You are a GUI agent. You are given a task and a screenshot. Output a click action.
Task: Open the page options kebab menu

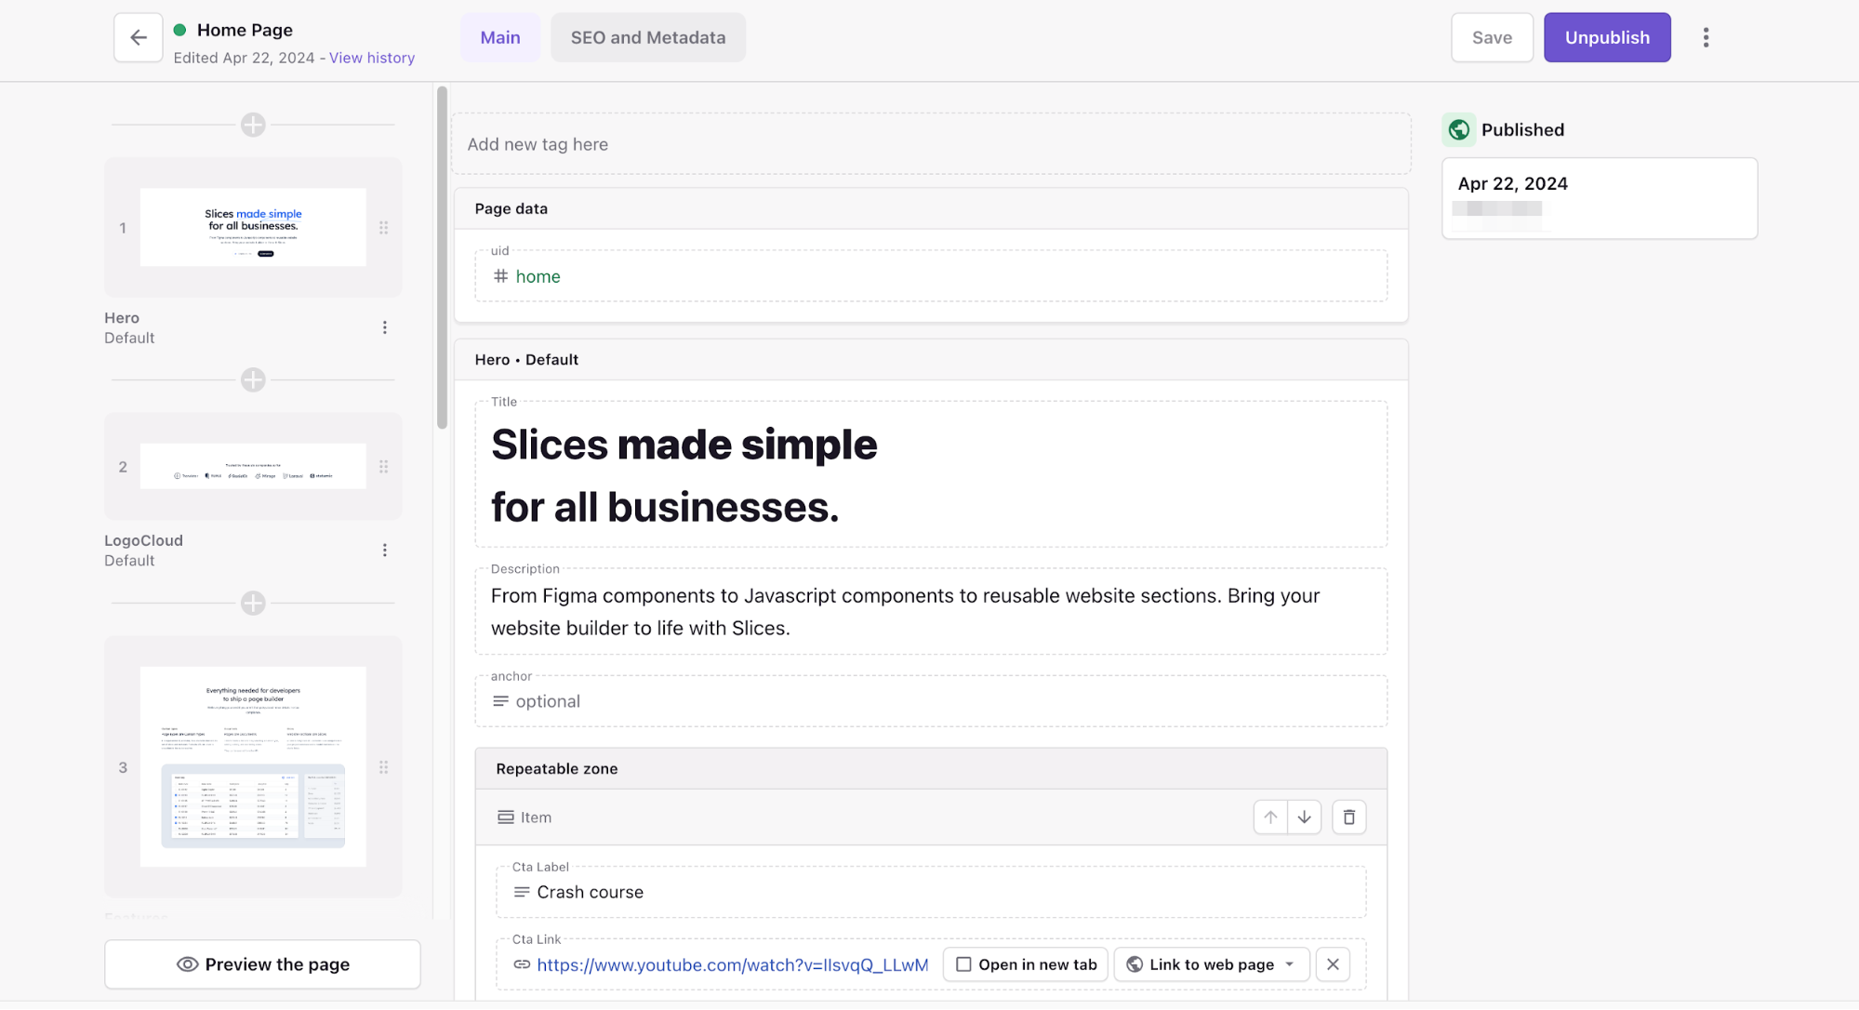tap(1706, 37)
